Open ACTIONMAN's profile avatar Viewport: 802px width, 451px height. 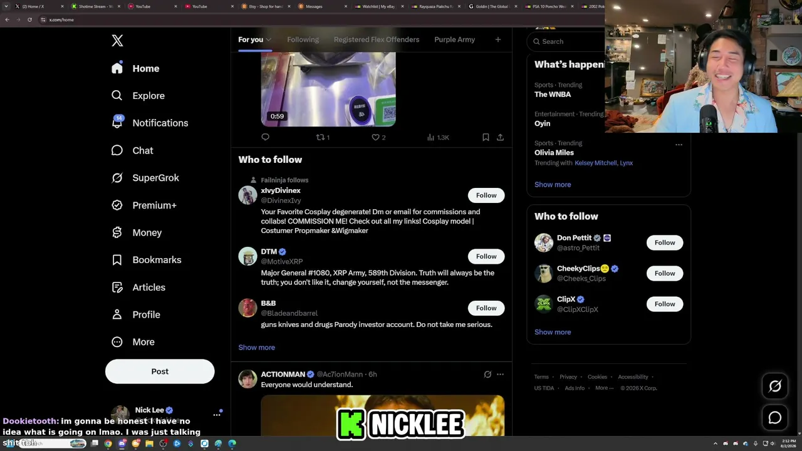[x=247, y=379]
